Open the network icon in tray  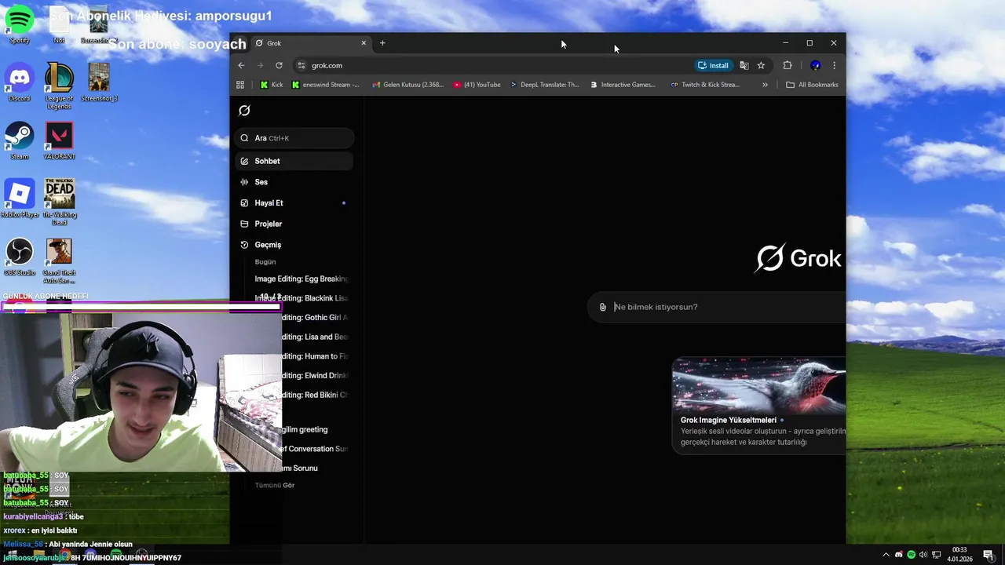936,555
